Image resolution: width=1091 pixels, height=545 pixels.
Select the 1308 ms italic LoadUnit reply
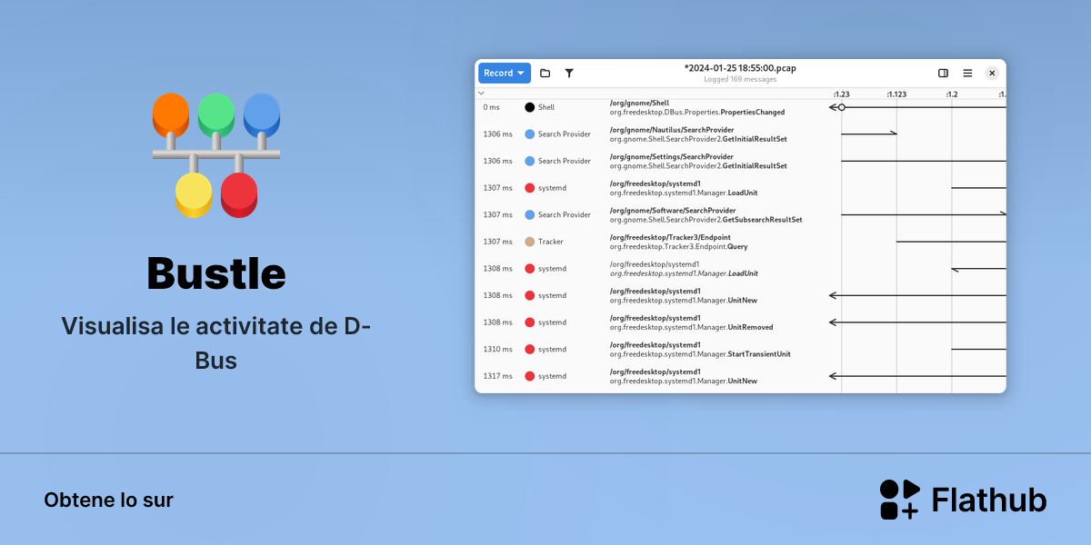click(740, 269)
